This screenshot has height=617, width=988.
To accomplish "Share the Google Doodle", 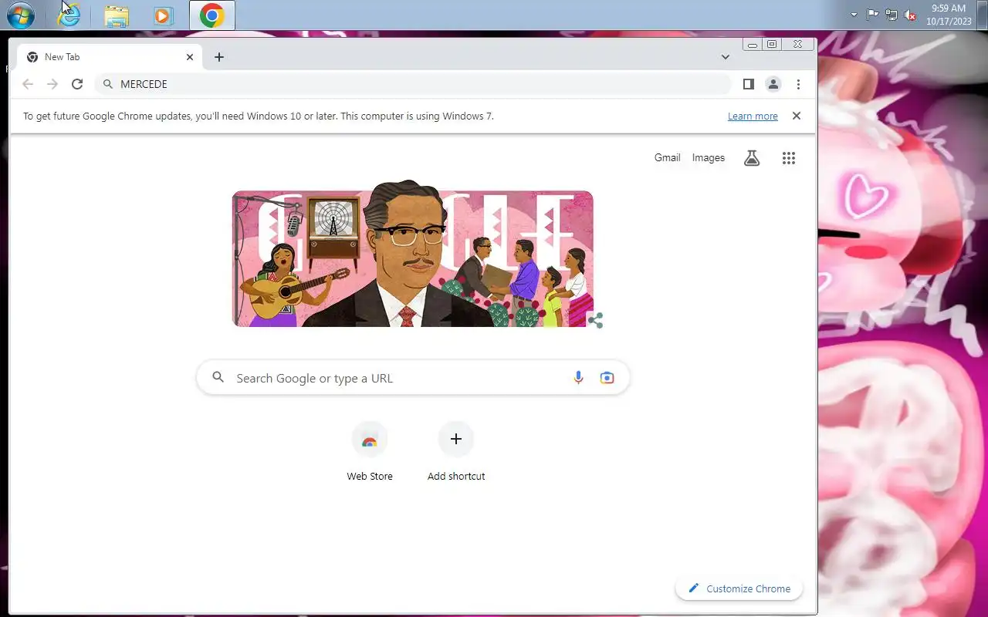I will point(595,320).
